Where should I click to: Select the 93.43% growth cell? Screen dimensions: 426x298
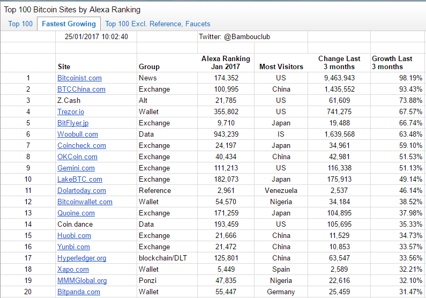pyautogui.click(x=398, y=90)
